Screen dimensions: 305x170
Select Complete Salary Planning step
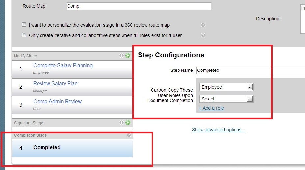pyautogui.click(x=72, y=69)
